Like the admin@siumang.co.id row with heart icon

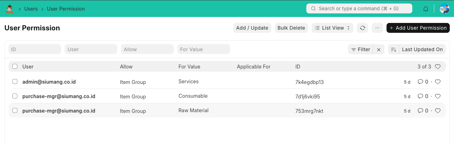[437, 82]
